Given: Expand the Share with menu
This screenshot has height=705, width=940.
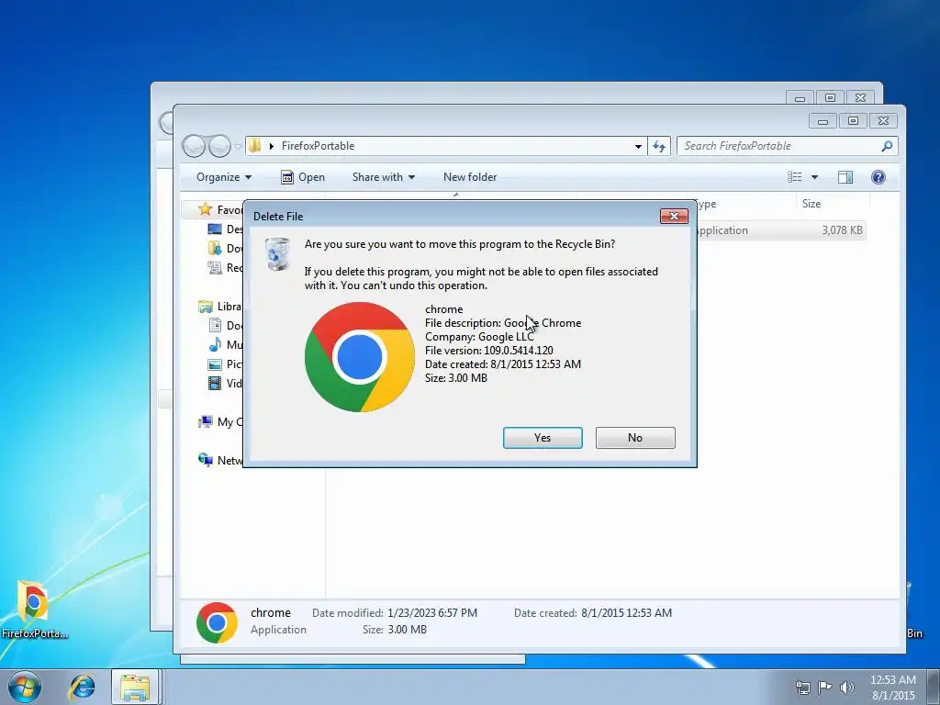Looking at the screenshot, I should [384, 177].
